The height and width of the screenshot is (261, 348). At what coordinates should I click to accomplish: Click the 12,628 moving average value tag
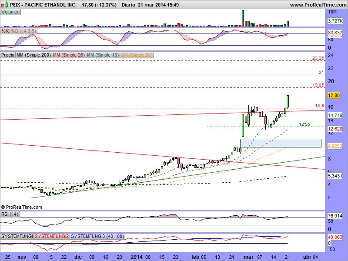click(335, 129)
